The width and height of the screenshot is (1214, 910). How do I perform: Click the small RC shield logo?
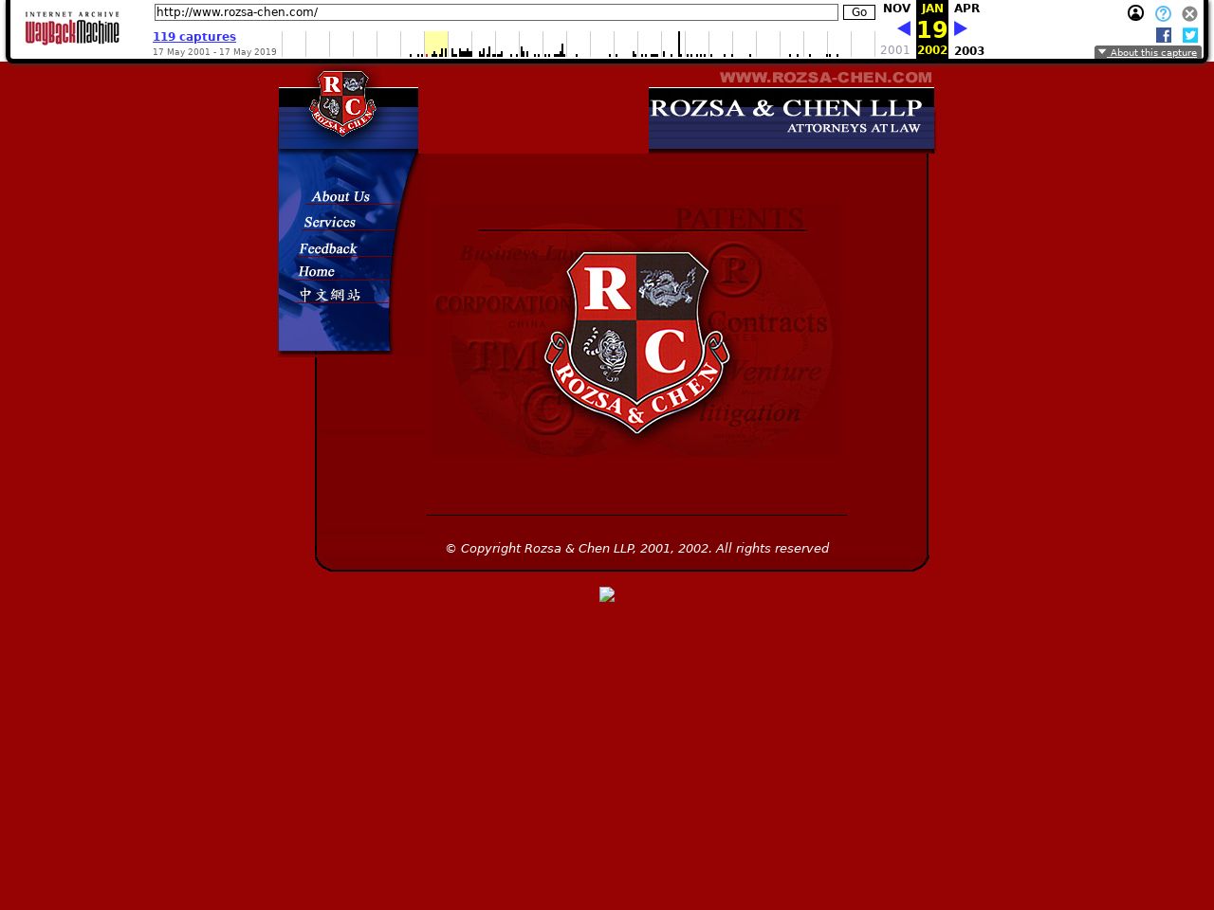click(342, 102)
